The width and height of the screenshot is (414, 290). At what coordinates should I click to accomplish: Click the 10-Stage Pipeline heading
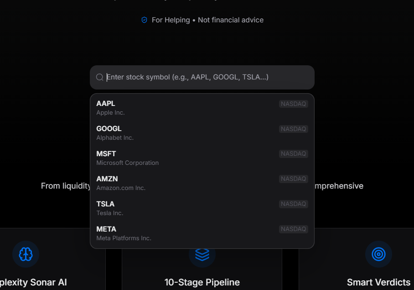coord(202,282)
